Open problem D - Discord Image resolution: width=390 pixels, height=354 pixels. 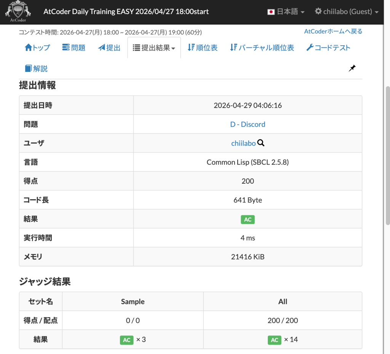[x=248, y=124]
